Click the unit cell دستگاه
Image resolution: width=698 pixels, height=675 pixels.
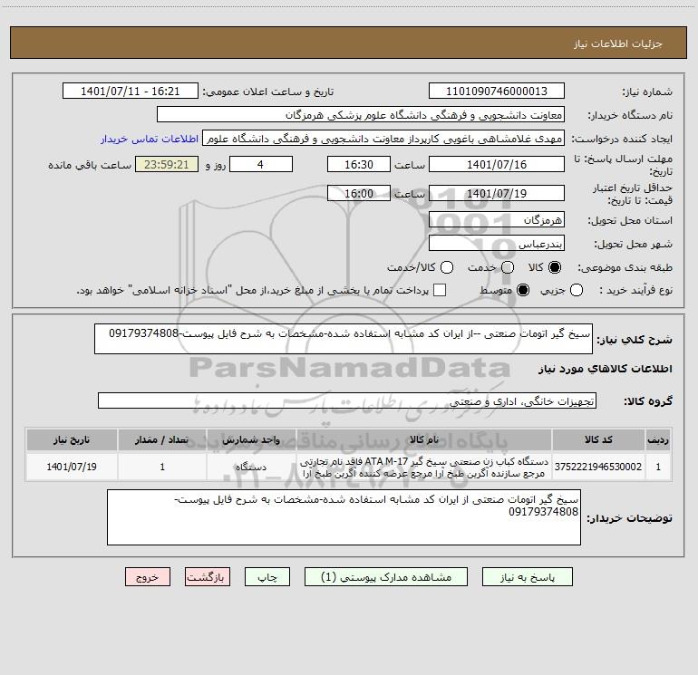tap(251, 467)
